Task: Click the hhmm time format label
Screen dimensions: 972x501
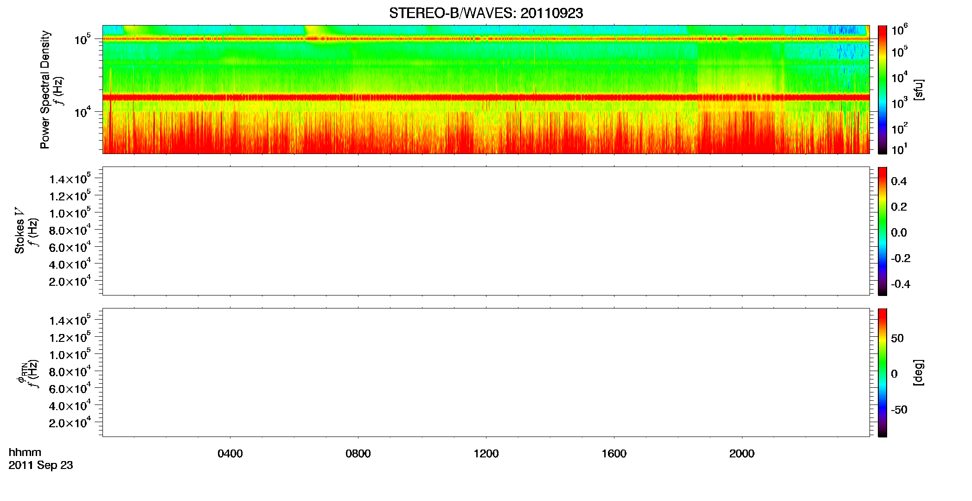Action: pyautogui.click(x=25, y=452)
